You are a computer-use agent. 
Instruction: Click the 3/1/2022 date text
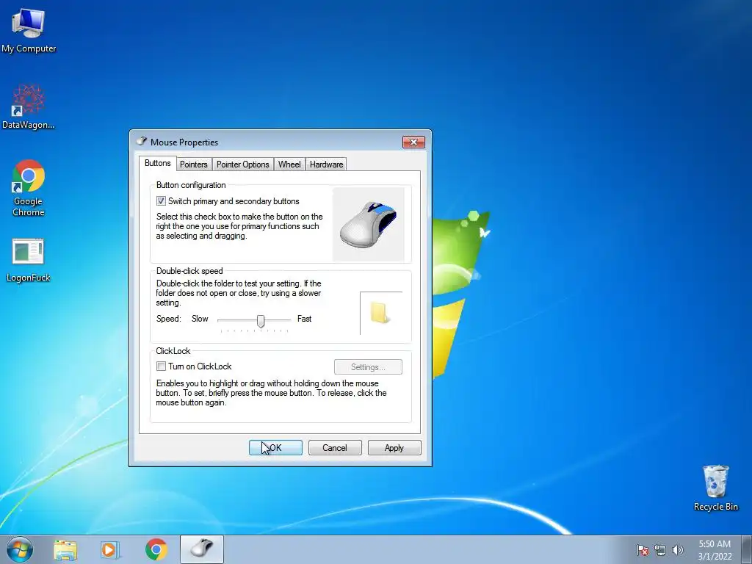[715, 557]
